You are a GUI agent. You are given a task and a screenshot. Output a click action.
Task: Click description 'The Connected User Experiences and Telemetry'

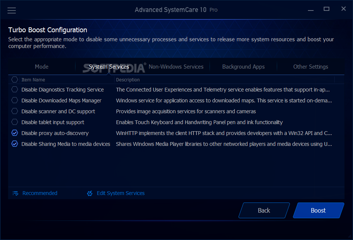tap(223, 90)
